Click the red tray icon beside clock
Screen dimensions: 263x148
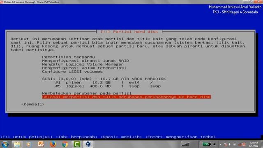coord(244,144)
